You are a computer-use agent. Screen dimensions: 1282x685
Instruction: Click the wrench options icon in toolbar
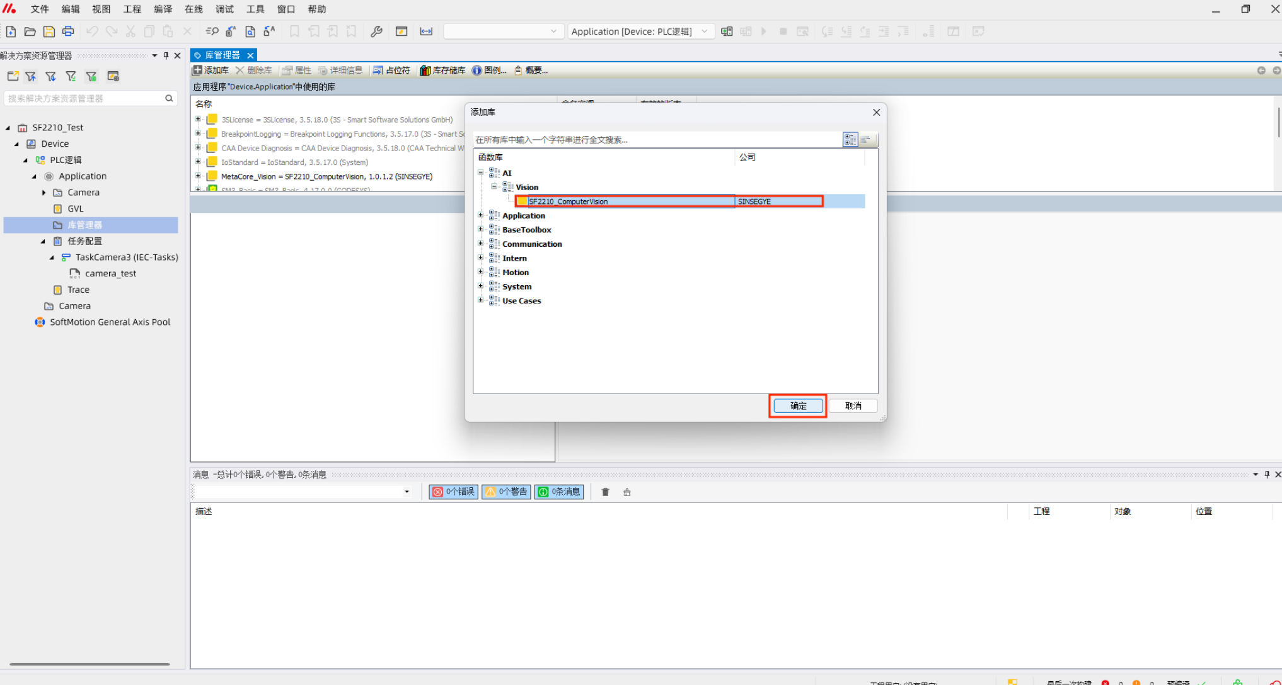pos(376,31)
